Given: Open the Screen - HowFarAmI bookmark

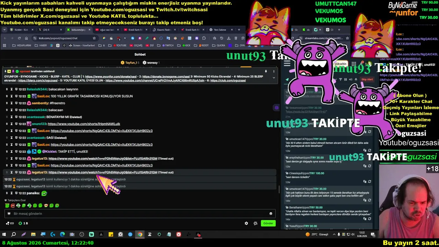Looking at the screenshot, I should click(82, 45).
